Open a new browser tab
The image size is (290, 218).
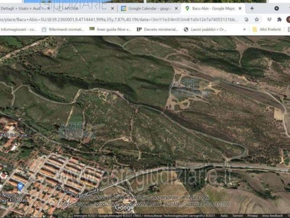pyautogui.click(x=252, y=9)
